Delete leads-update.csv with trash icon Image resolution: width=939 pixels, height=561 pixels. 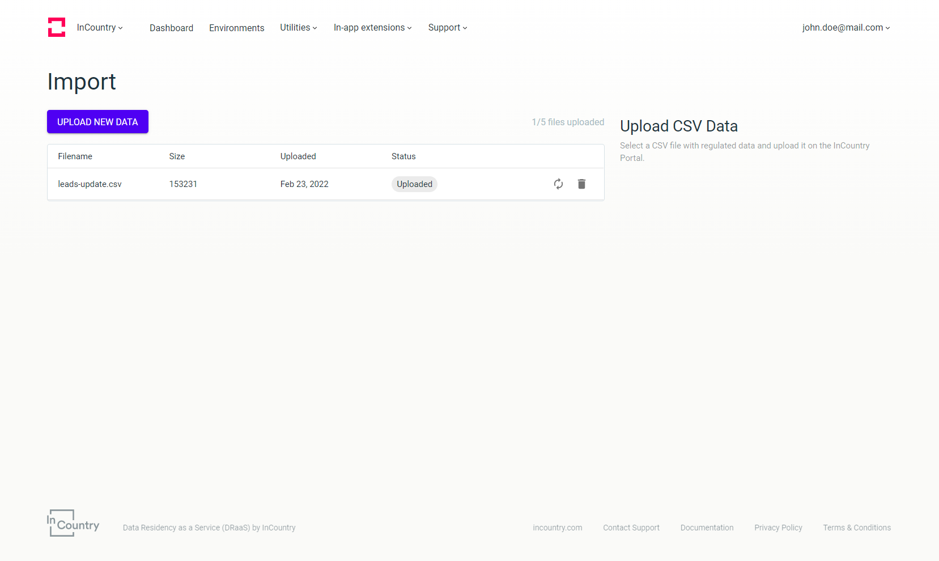tap(581, 184)
